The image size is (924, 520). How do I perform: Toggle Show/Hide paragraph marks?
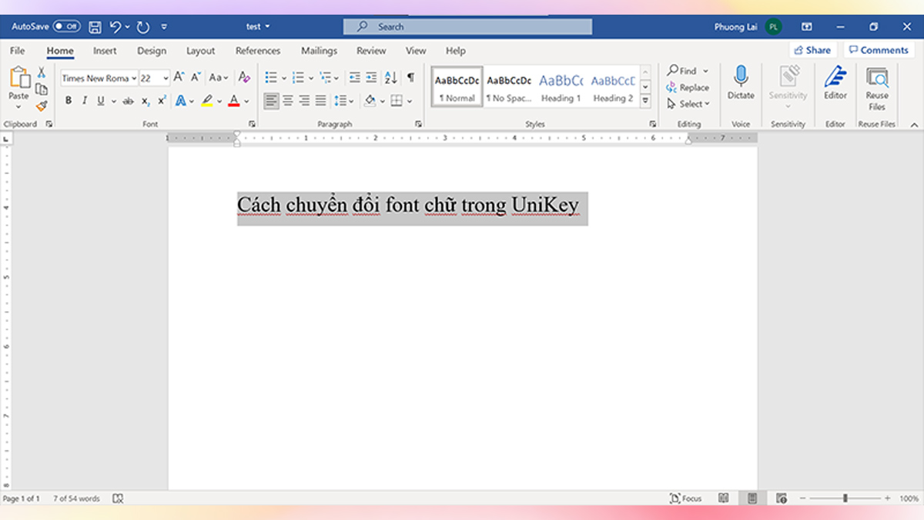click(410, 78)
